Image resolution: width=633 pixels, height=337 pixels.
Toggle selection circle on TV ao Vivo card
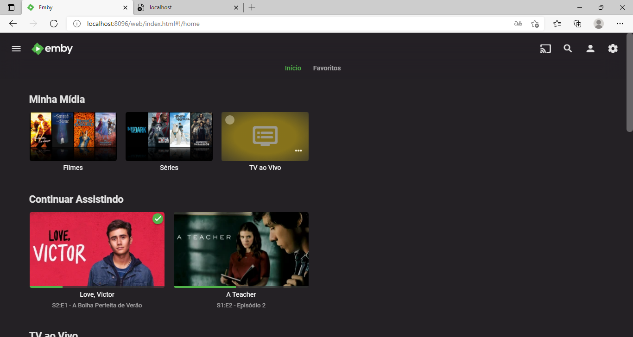tap(230, 120)
